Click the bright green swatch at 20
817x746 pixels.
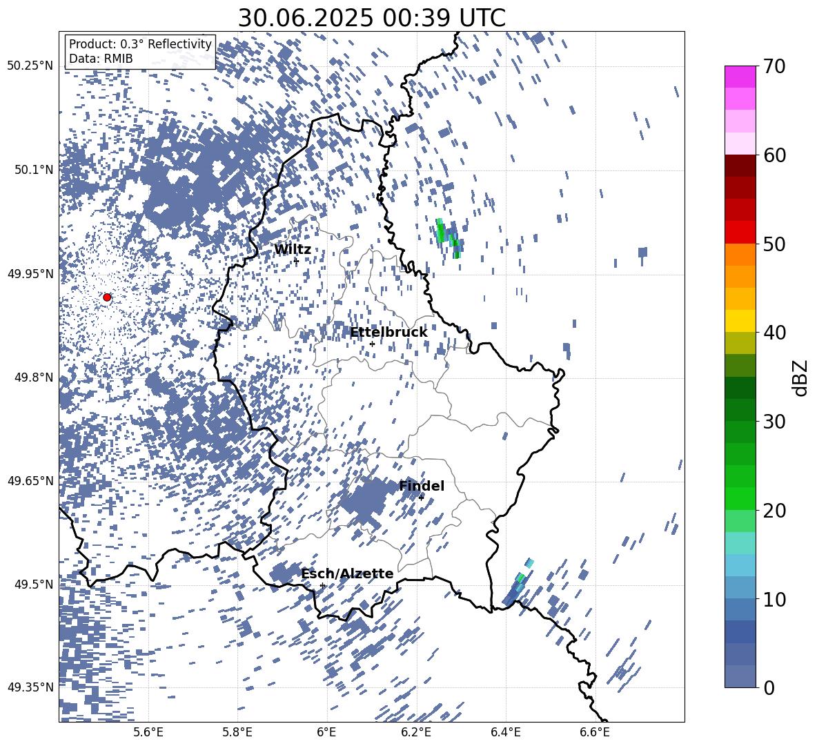[740, 498]
